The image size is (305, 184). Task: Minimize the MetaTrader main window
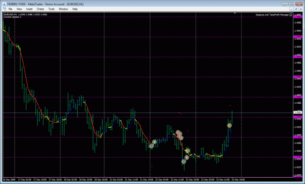click(x=285, y=4)
